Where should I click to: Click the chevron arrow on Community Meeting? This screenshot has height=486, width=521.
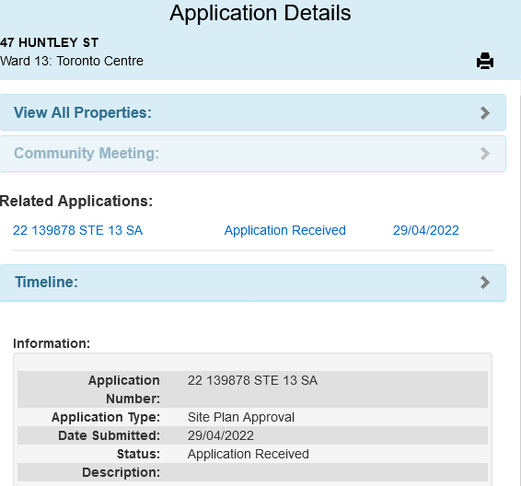485,154
